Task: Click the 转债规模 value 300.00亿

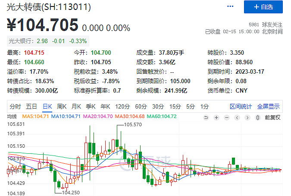Action: coord(47,90)
